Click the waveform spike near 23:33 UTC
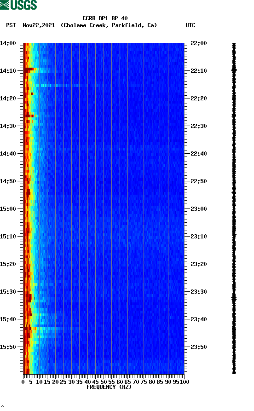 234,299
